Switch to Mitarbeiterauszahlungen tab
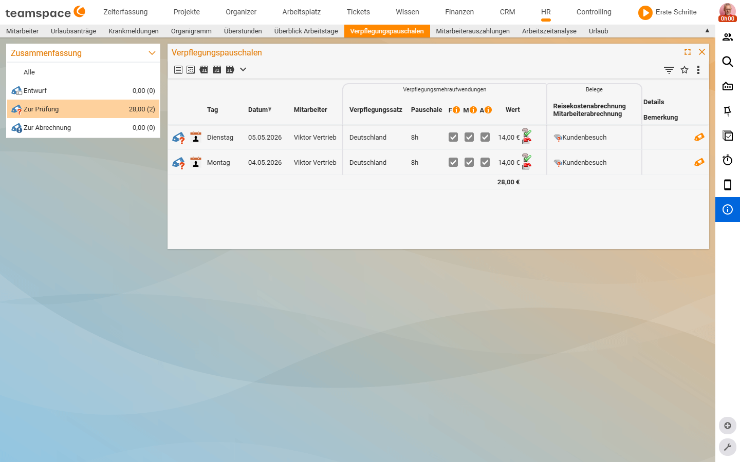Screen dimensions: 740x462 (473, 31)
